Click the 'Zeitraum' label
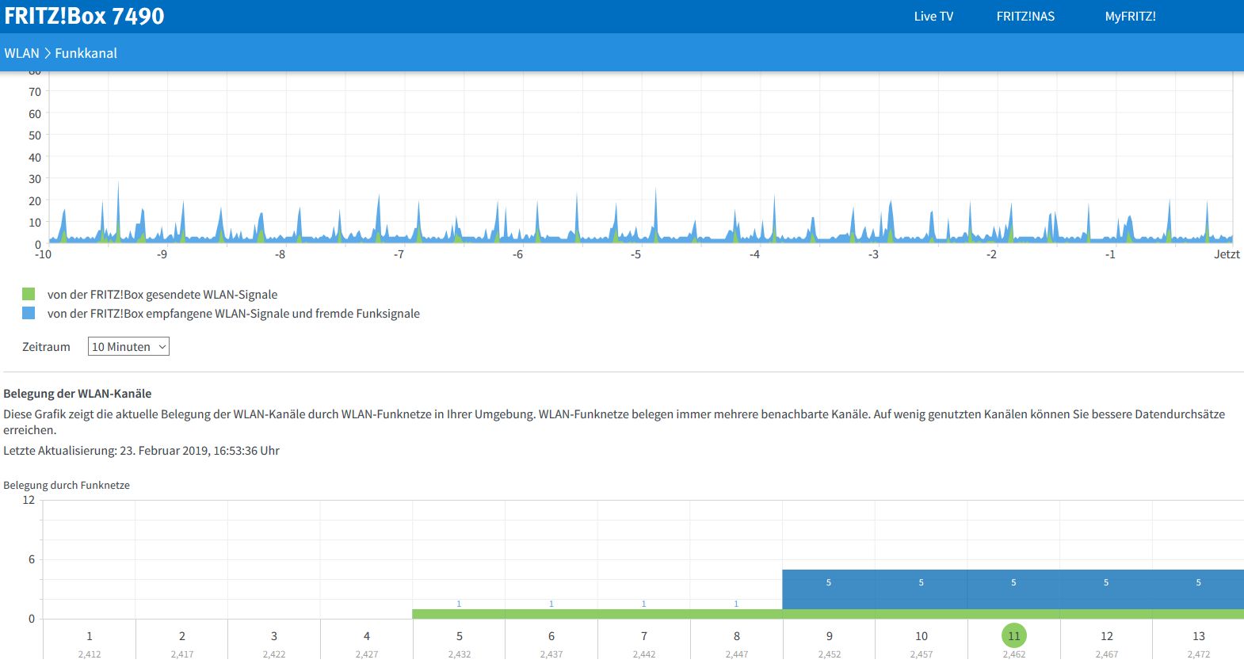The width and height of the screenshot is (1244, 671). click(x=46, y=347)
